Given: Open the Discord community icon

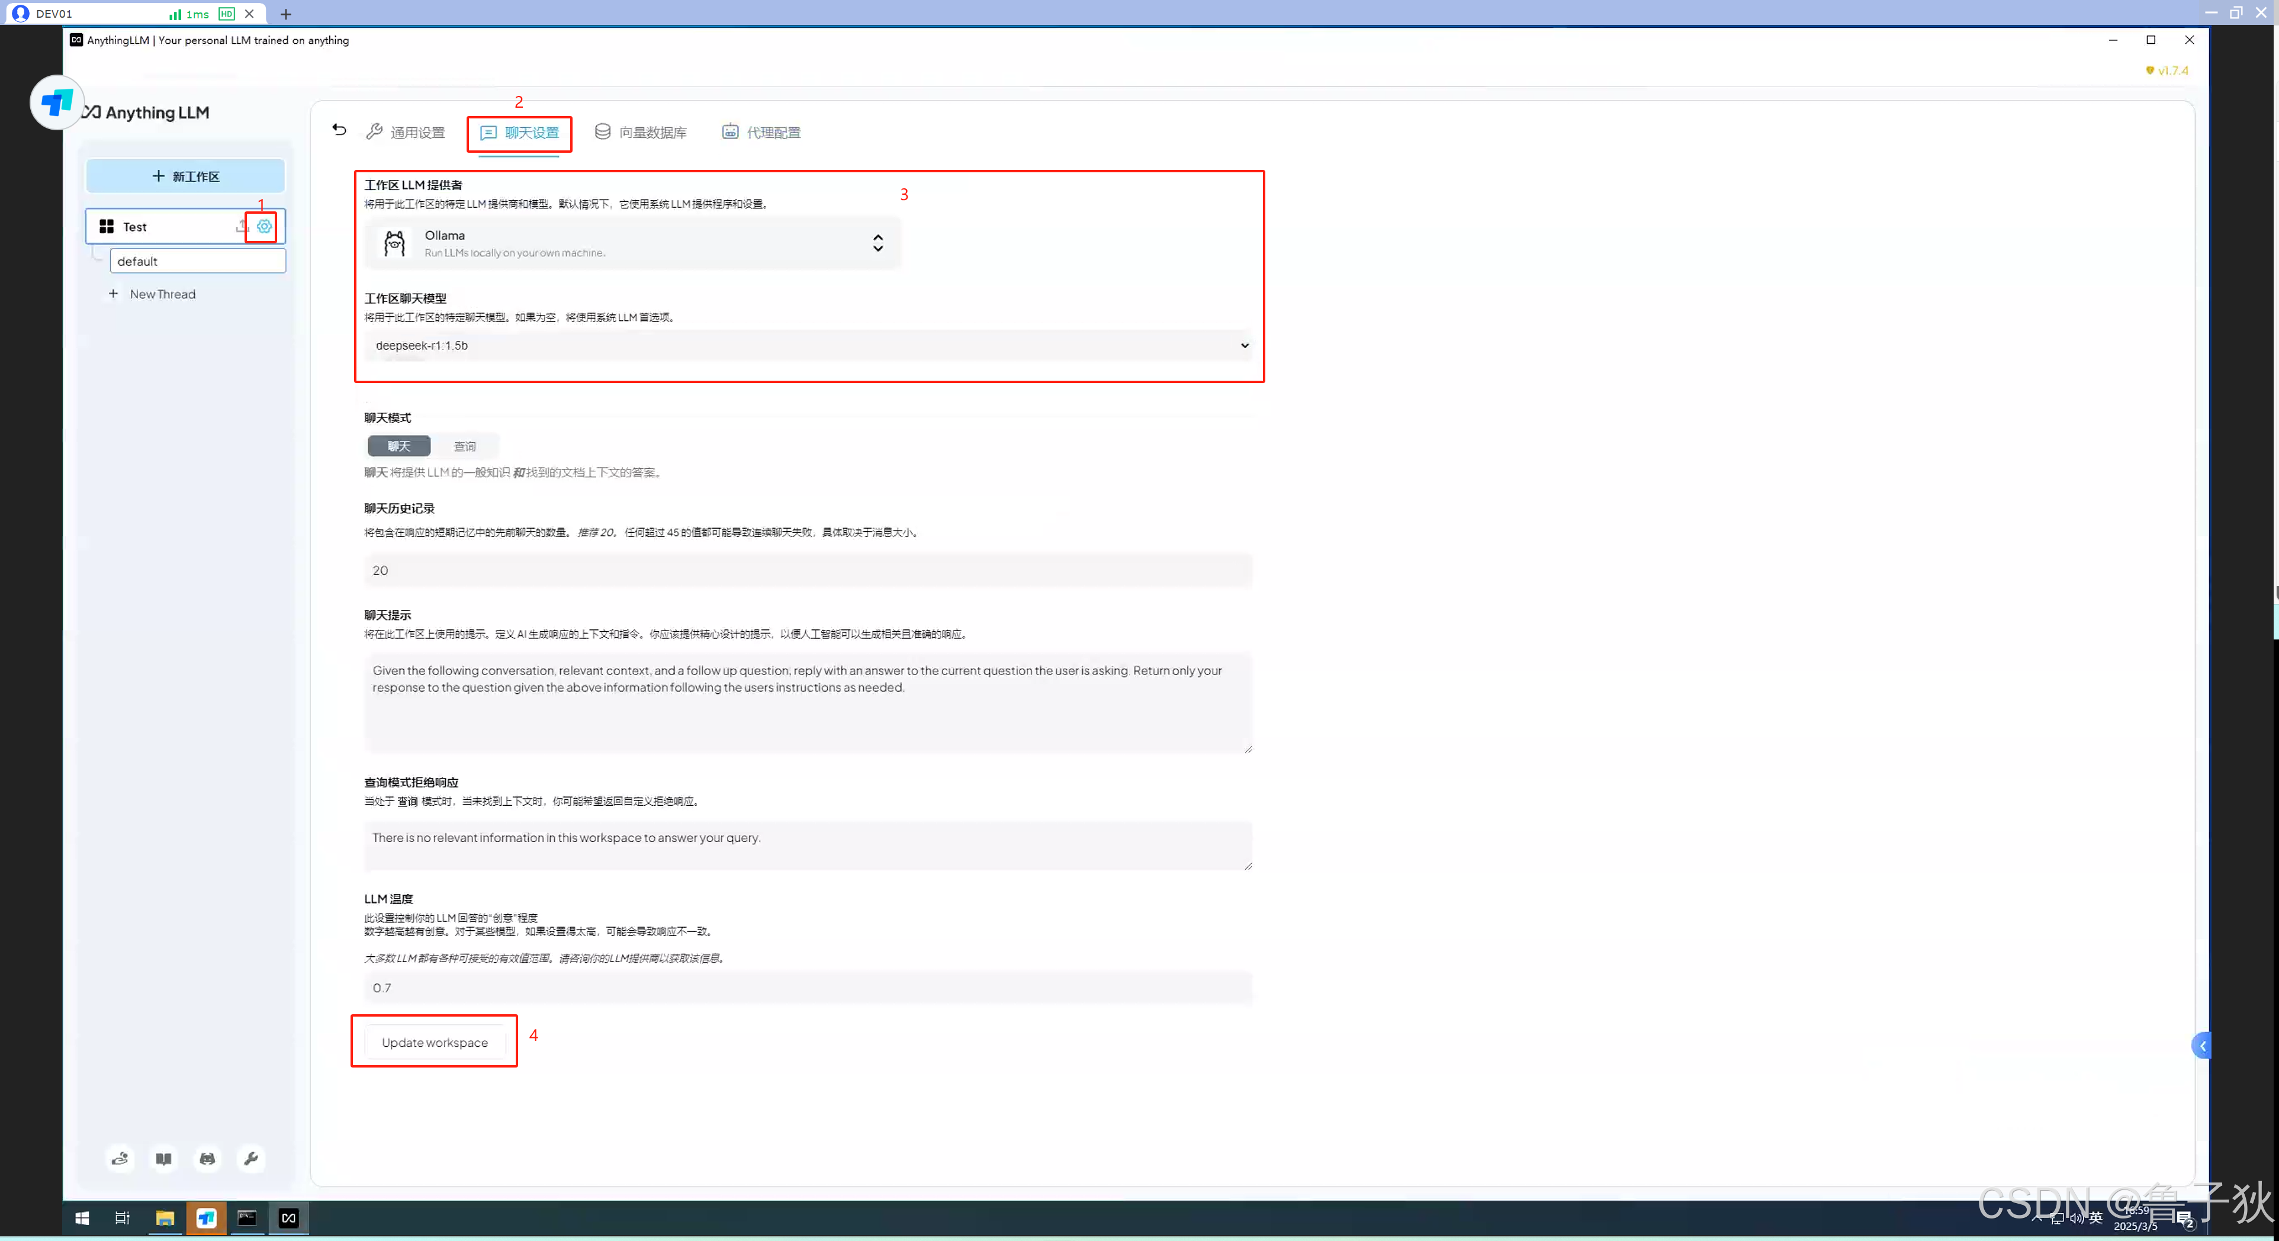Looking at the screenshot, I should [207, 1159].
